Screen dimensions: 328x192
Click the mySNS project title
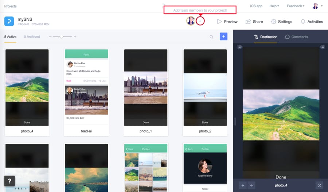point(25,19)
